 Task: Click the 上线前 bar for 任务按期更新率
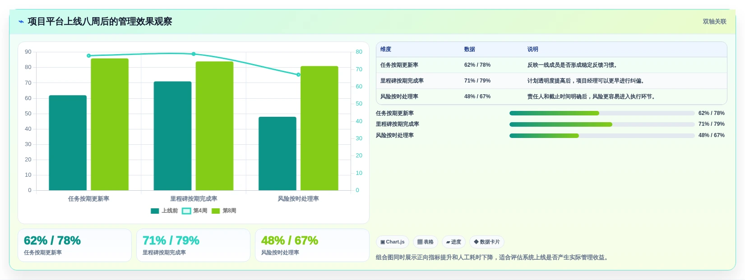68,142
